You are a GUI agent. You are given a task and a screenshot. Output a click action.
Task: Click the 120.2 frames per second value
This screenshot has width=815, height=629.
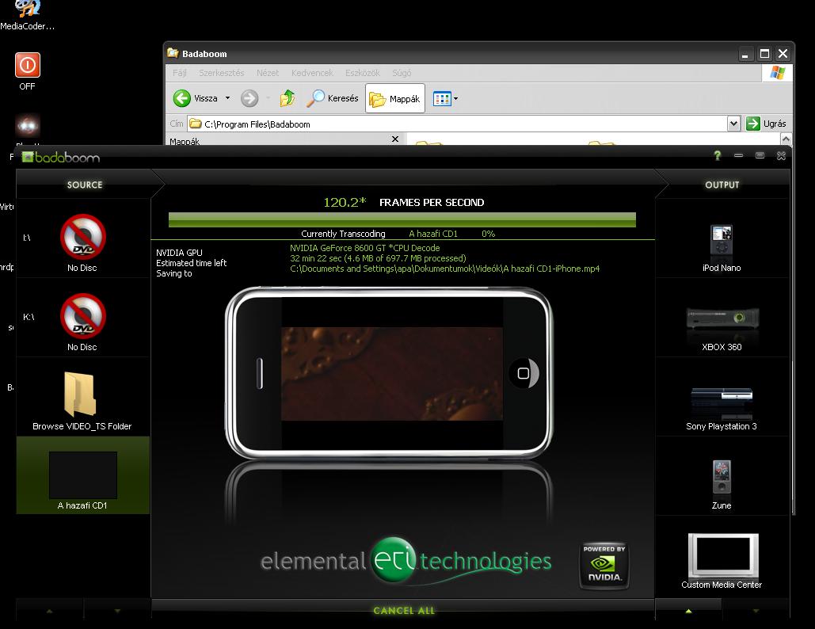click(x=345, y=202)
